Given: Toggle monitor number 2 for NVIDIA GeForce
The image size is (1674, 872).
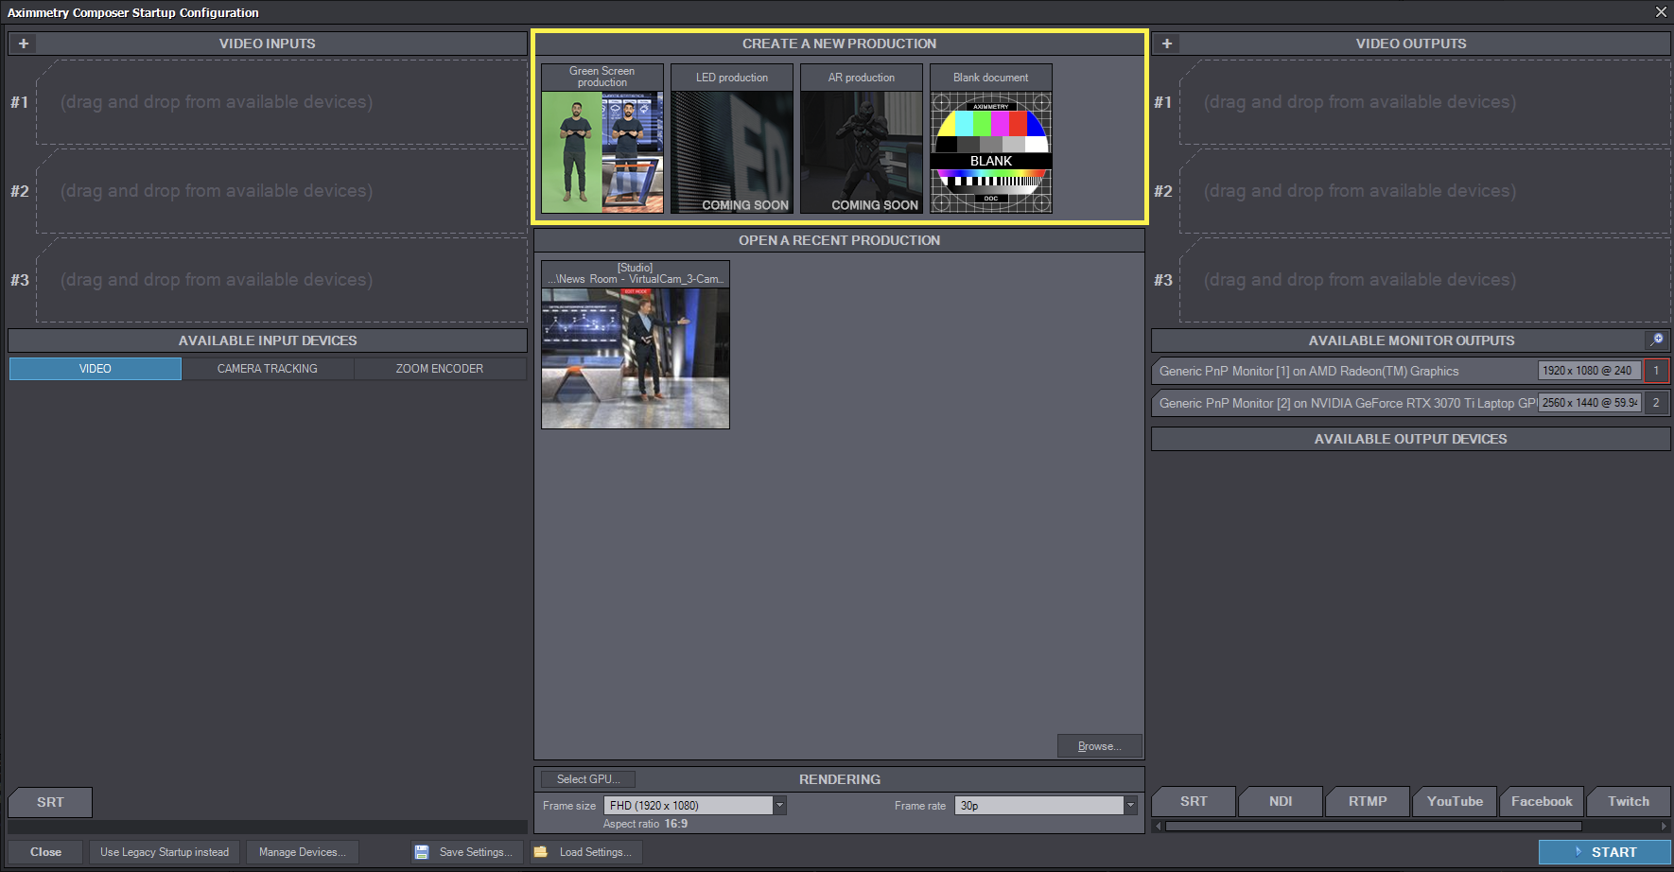Looking at the screenshot, I should pos(1656,403).
